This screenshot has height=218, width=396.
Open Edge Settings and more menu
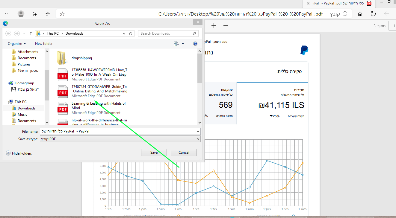point(7,14)
